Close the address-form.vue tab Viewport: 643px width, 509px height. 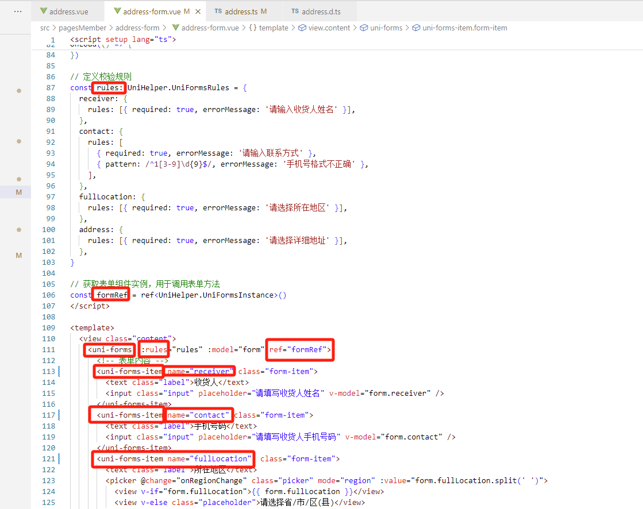tap(198, 11)
